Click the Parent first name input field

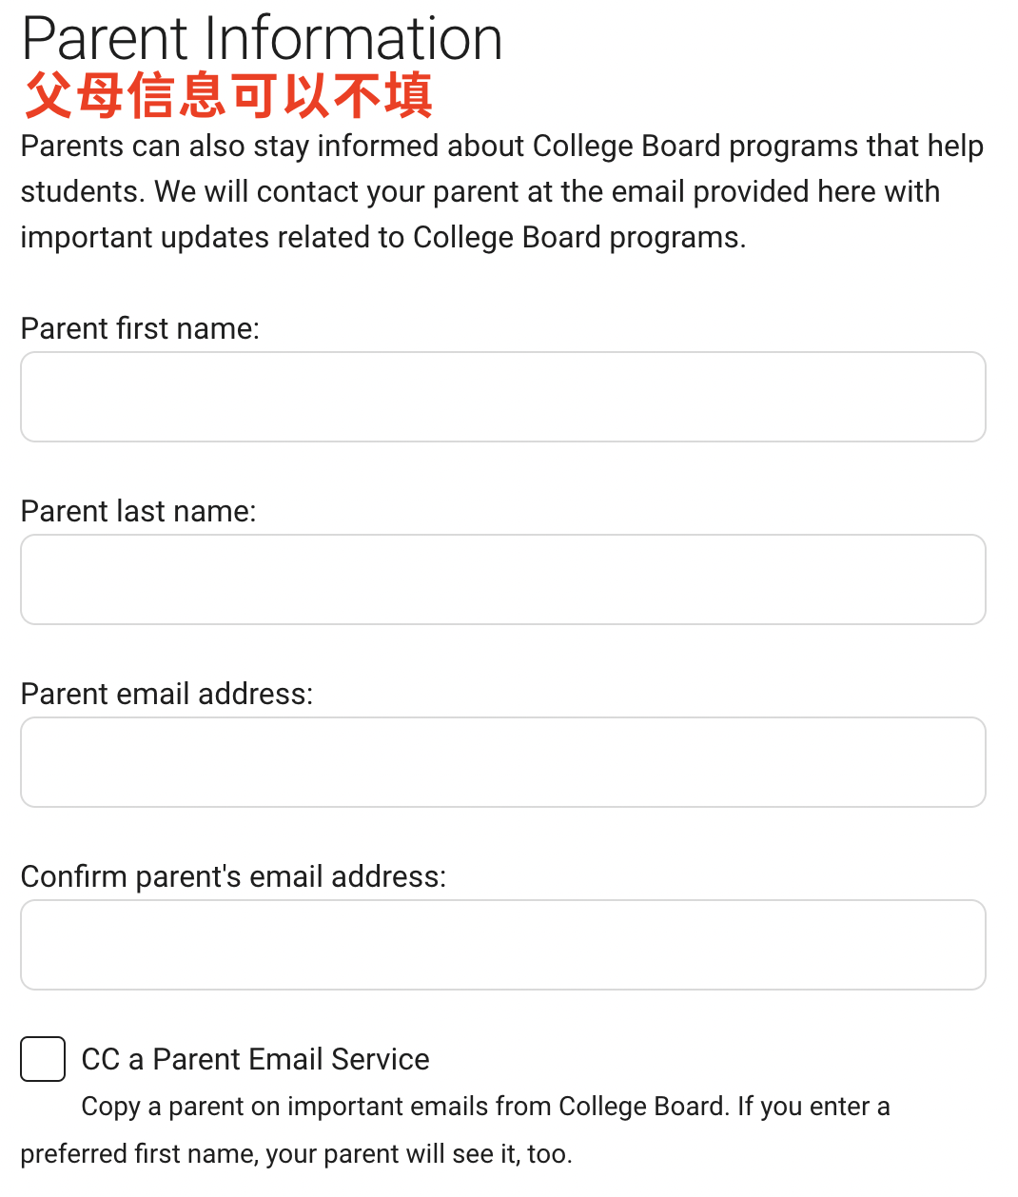[x=503, y=397]
